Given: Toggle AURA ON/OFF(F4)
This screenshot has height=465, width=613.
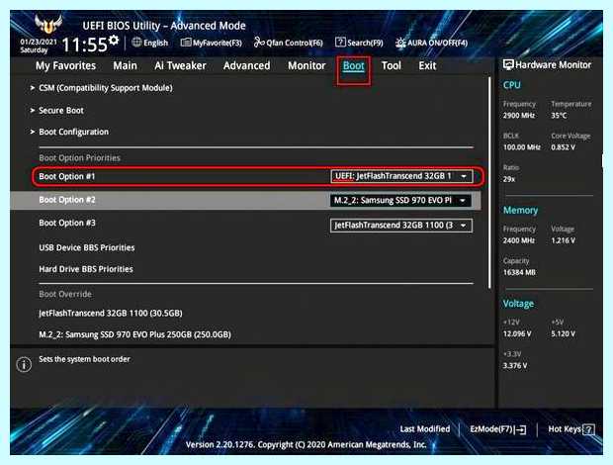Looking at the screenshot, I should tap(431, 43).
